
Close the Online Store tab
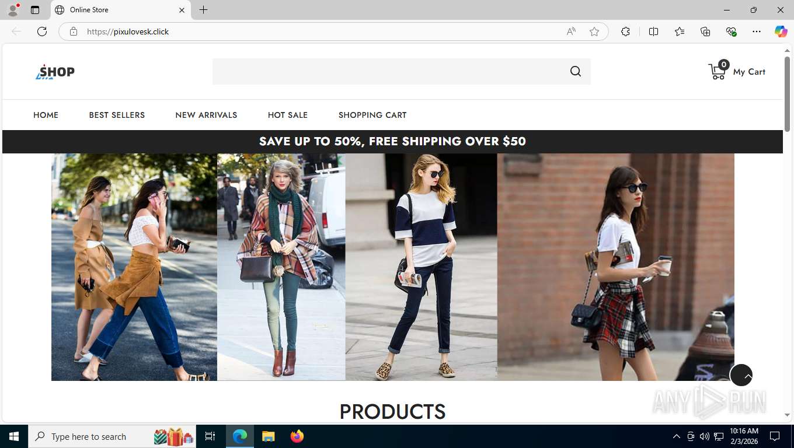(182, 10)
